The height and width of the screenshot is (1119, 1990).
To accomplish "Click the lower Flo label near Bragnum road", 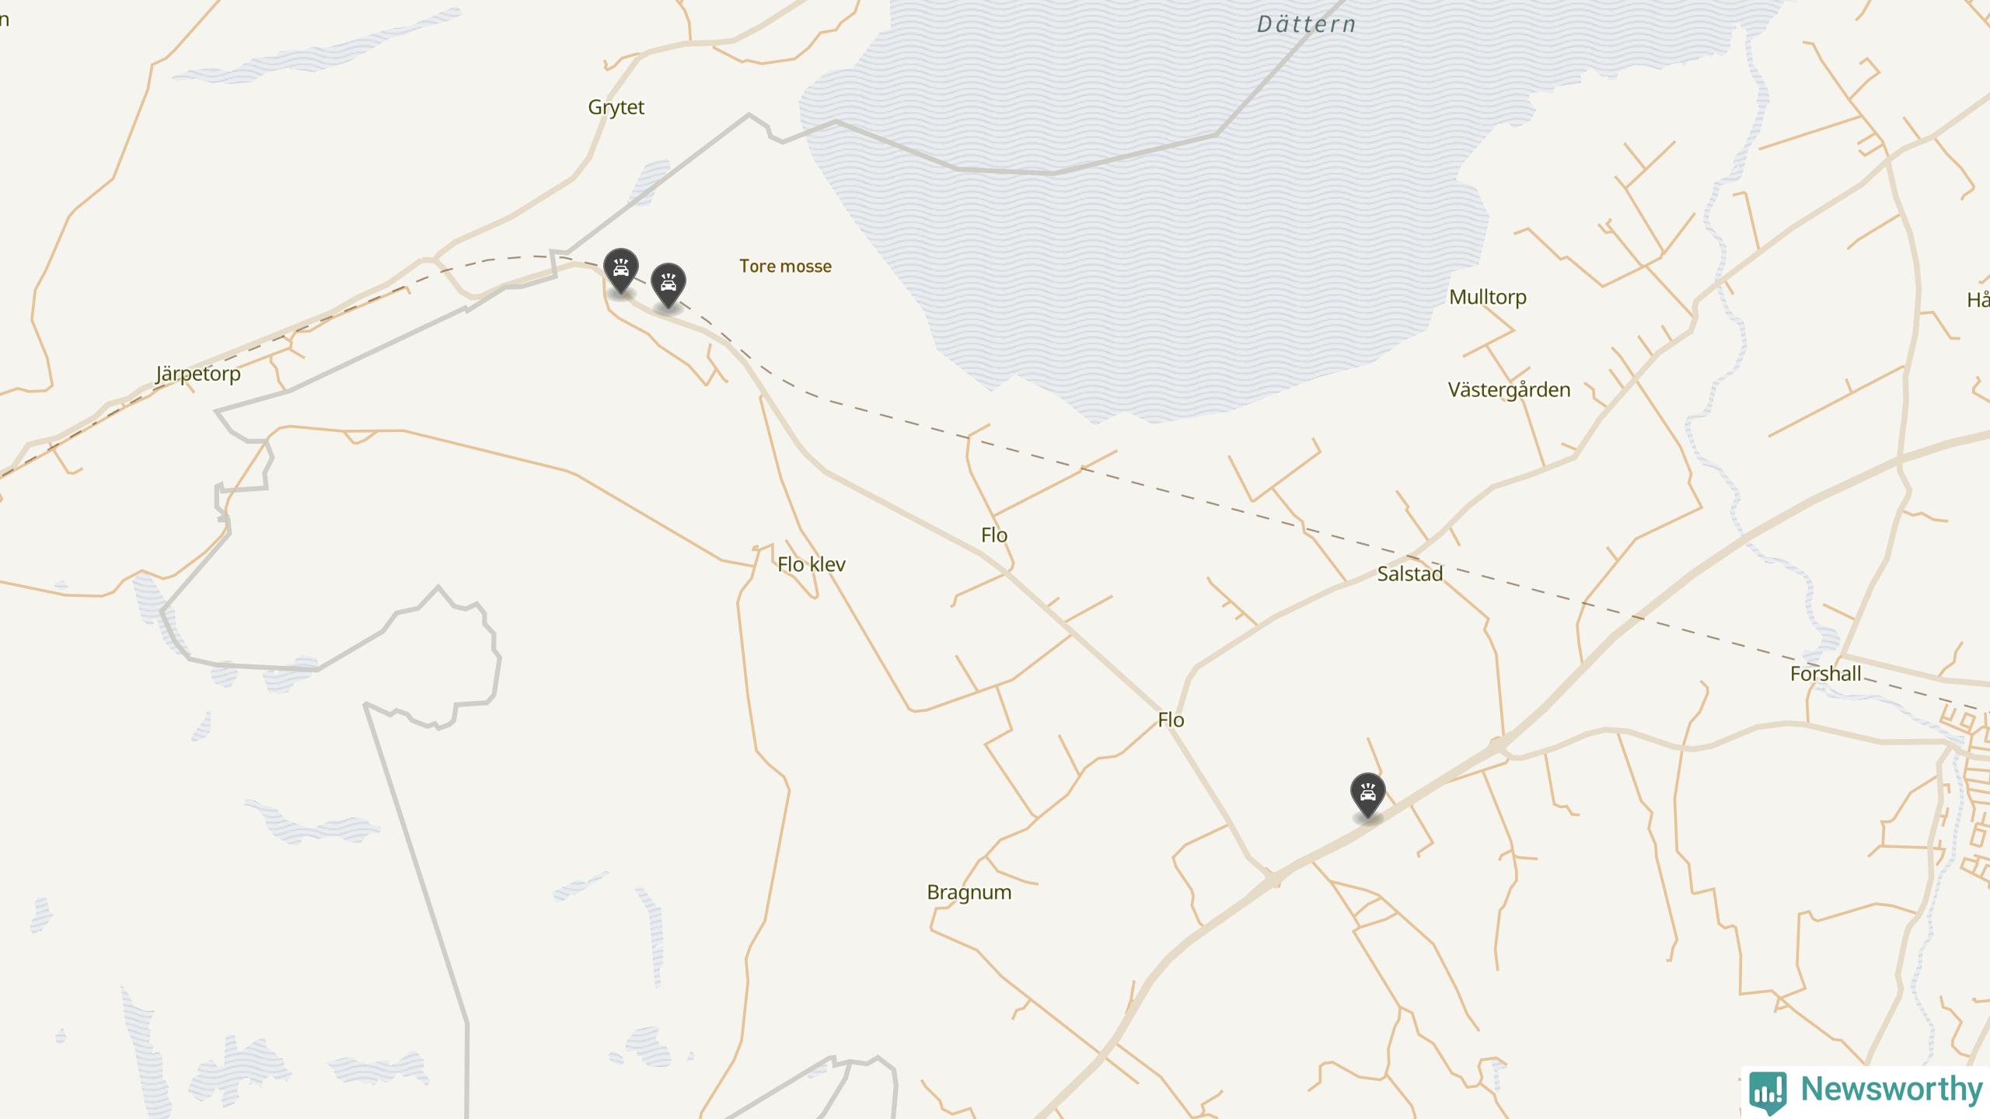I will 1171,720.
